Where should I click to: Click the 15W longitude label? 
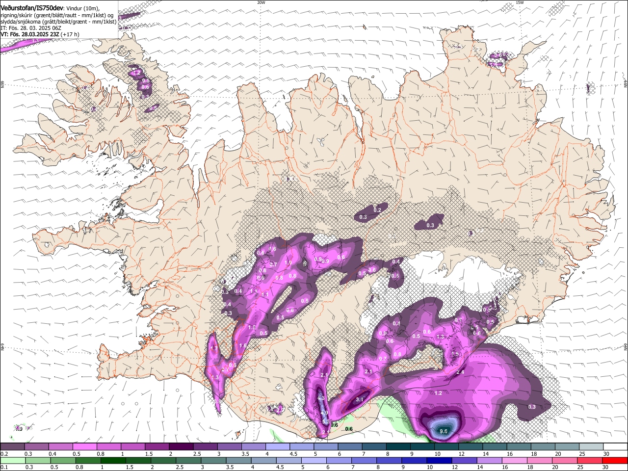tap(520, 2)
